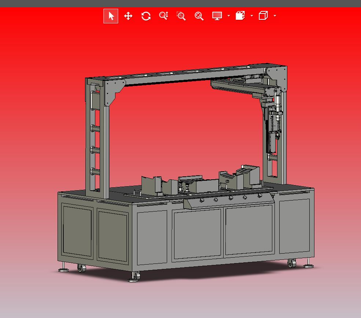Choose the Pan move tool

pyautogui.click(x=128, y=16)
